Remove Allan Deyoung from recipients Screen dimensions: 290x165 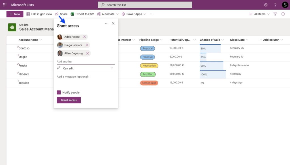pos(88,53)
